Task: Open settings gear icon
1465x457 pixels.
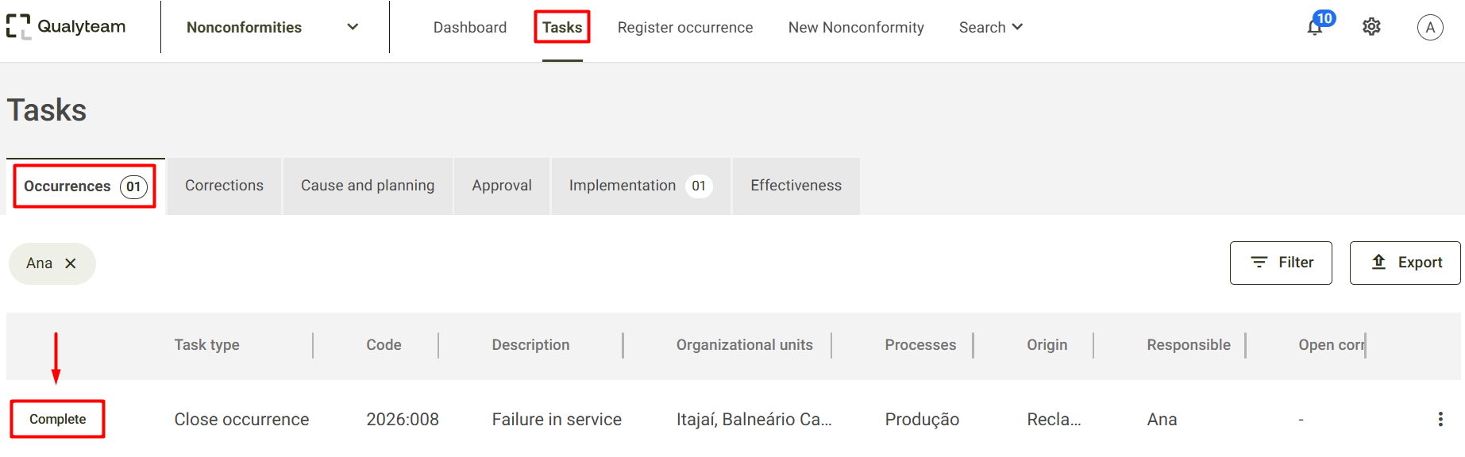Action: [1371, 27]
